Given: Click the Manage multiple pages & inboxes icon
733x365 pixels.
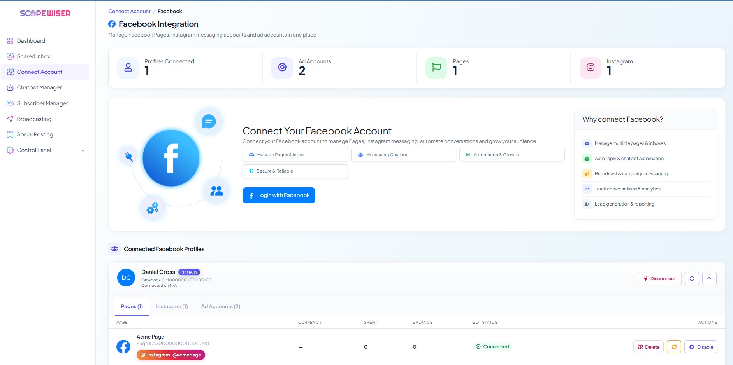Looking at the screenshot, I should click(587, 143).
